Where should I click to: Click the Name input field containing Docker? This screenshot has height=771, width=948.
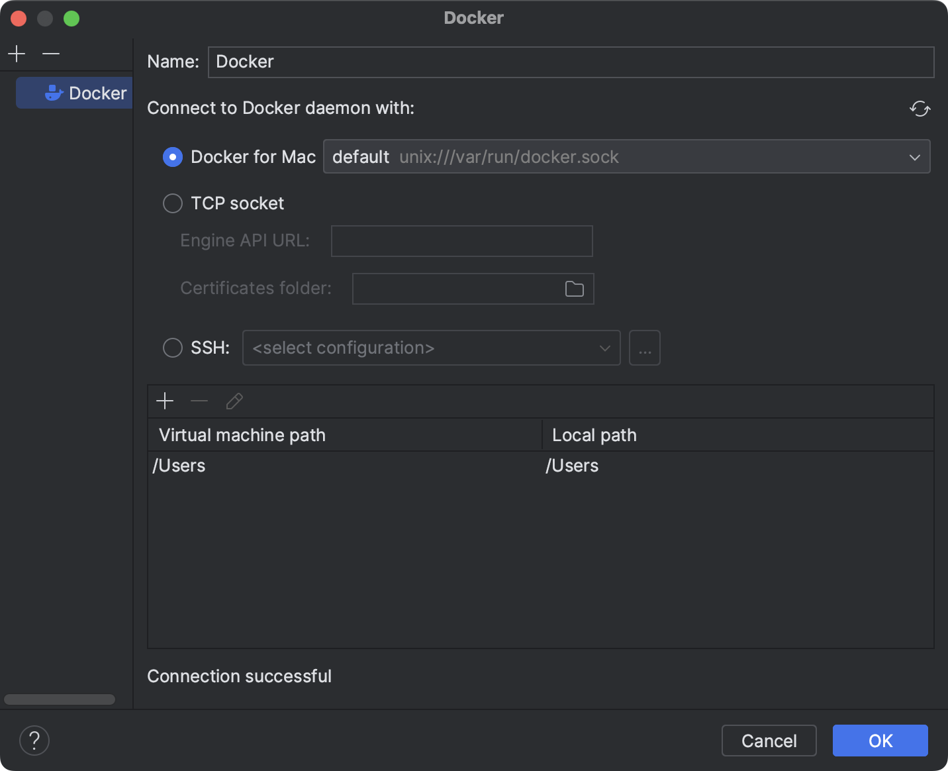pos(569,62)
